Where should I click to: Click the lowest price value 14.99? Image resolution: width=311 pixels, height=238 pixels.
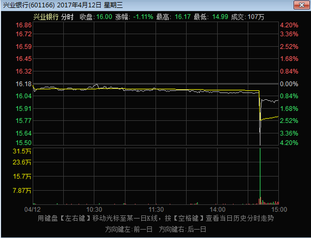(x=220, y=17)
